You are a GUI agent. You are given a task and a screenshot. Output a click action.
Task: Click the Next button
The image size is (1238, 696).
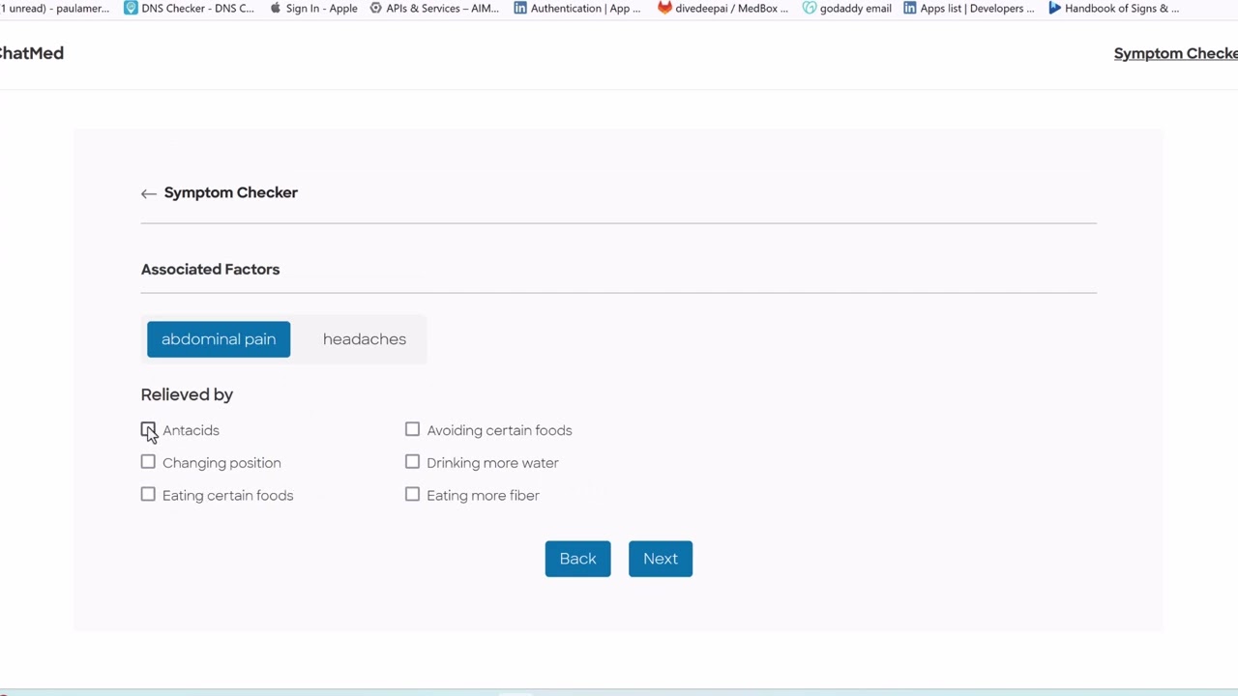(661, 559)
